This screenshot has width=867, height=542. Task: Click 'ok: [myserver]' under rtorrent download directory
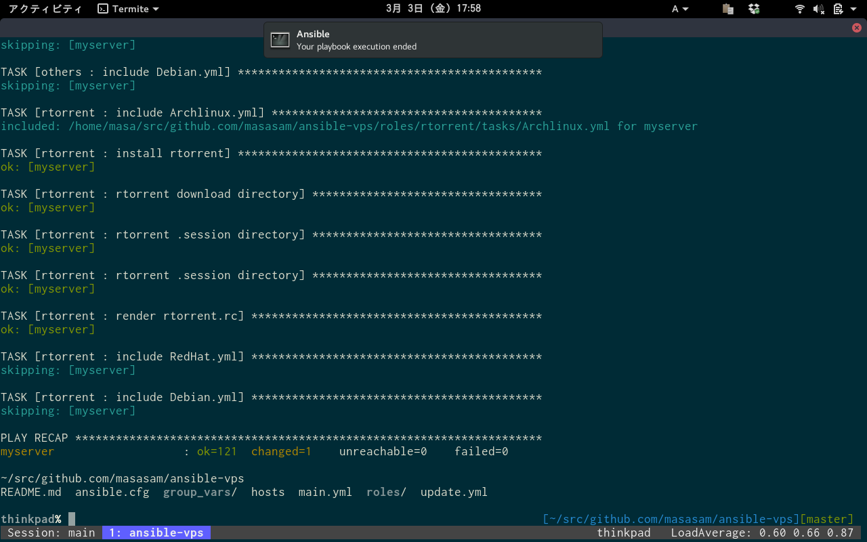[x=47, y=207]
